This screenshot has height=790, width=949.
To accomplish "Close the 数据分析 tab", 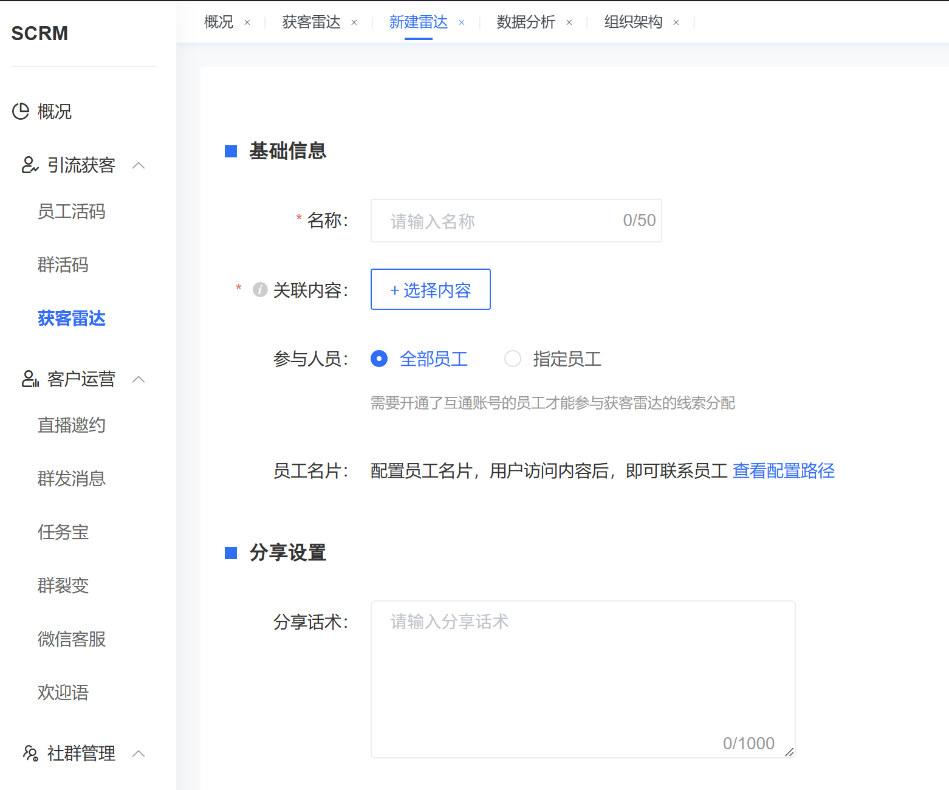I will pyautogui.click(x=569, y=22).
